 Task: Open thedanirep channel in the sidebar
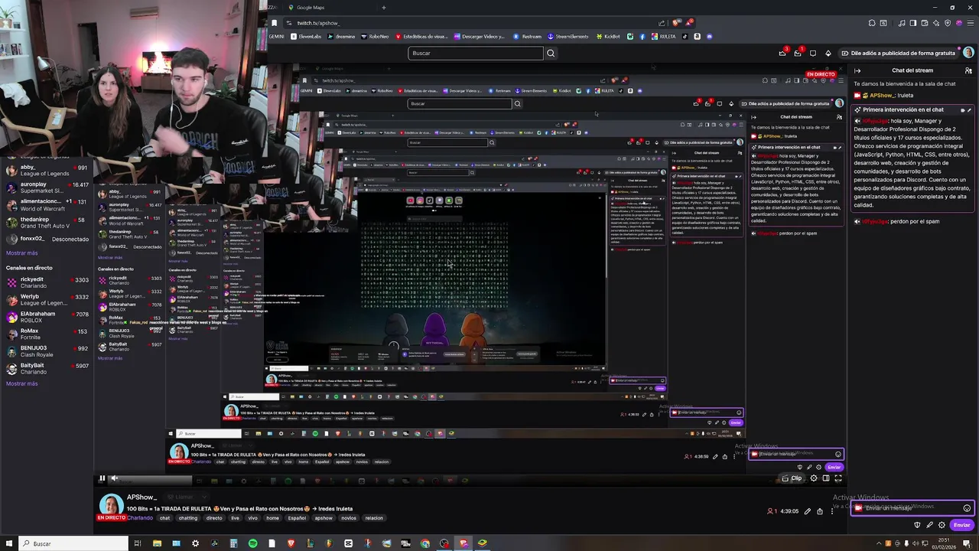(47, 223)
